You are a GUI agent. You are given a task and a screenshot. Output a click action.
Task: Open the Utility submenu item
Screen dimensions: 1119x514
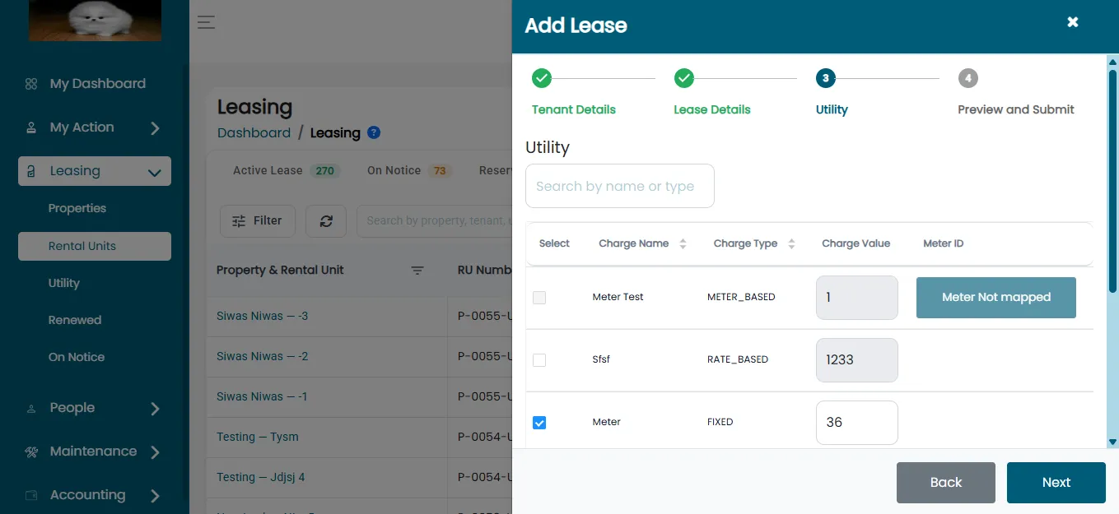click(x=64, y=283)
